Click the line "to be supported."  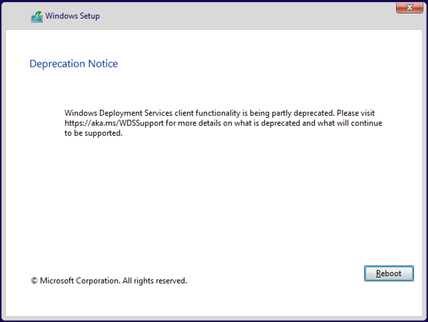[94, 133]
